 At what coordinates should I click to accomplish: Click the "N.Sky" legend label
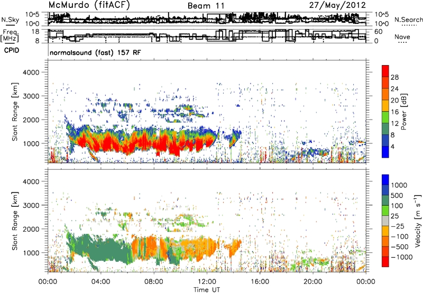(10, 20)
